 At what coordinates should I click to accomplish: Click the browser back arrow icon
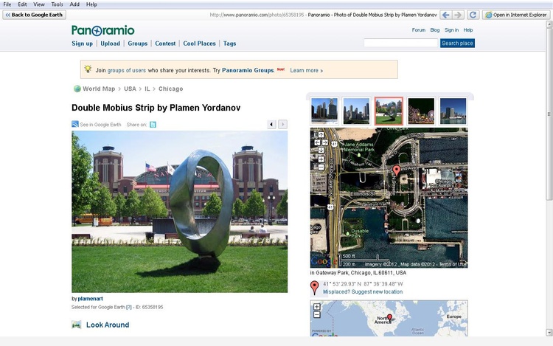(445, 15)
